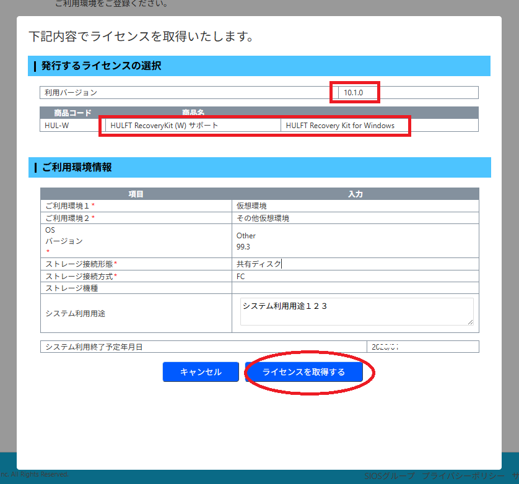Click the resize handle of the text area

coord(470,322)
